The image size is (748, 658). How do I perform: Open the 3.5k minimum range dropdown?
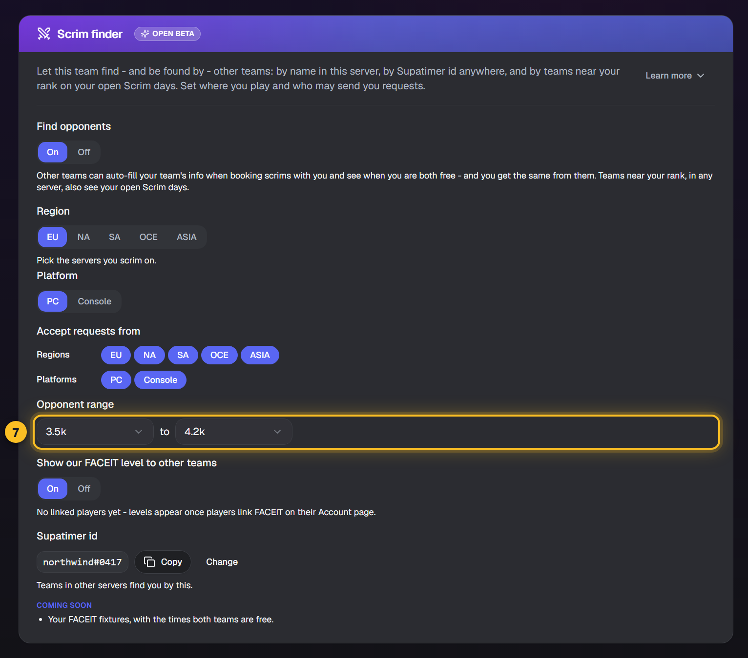pos(95,432)
